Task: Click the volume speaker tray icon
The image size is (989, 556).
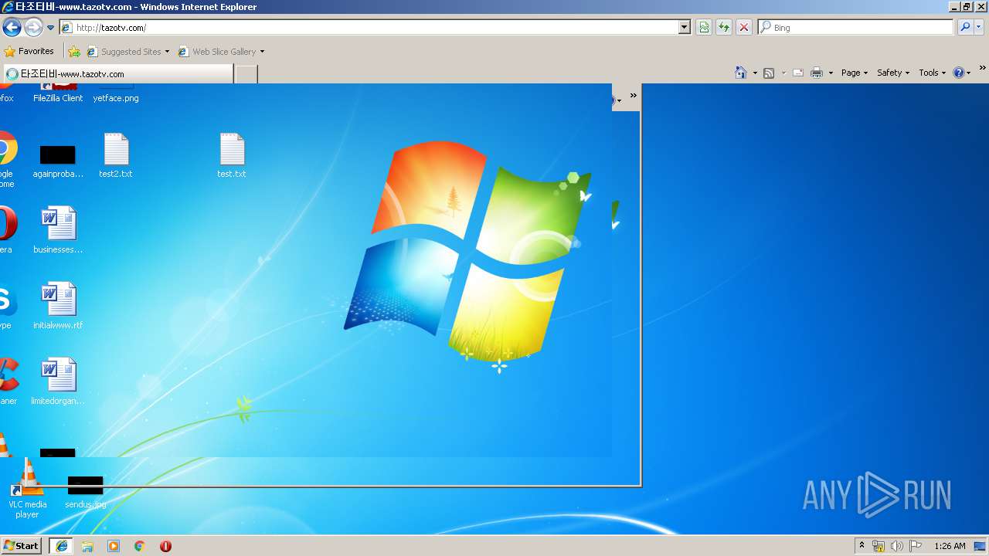Action: [896, 546]
